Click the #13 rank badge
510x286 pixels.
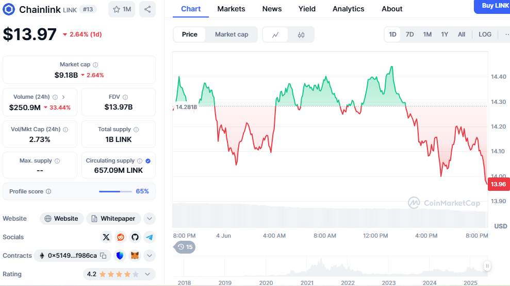(x=88, y=9)
